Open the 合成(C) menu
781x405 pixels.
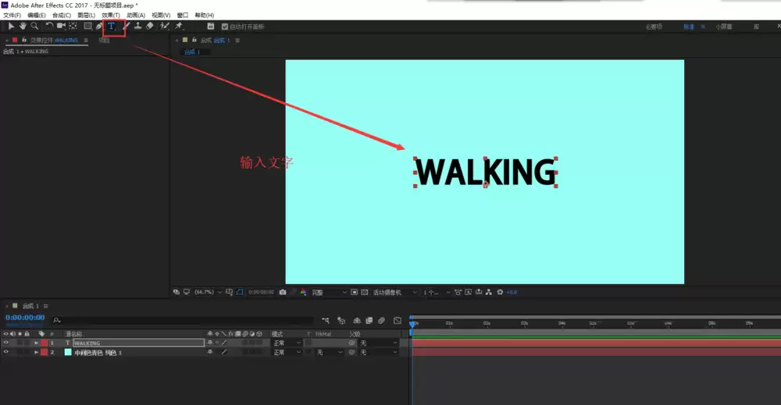point(62,16)
